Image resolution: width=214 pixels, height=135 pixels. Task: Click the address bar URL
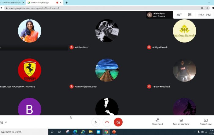(34, 8)
